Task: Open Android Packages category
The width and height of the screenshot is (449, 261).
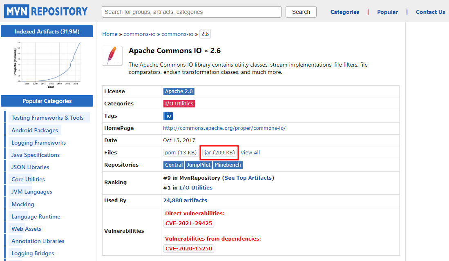Action: (x=35, y=130)
